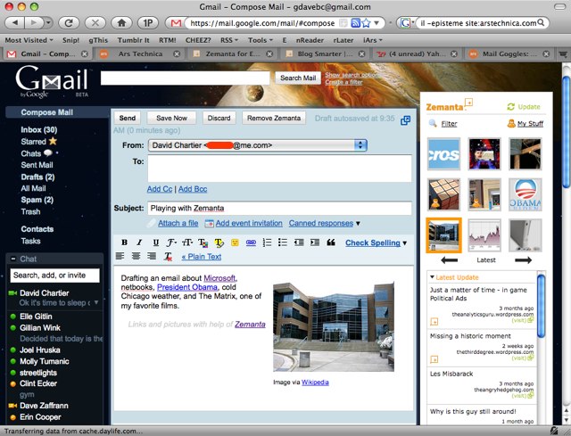Switch to the Blog Smarter tab
This screenshot has height=436, width=571.
(325, 53)
